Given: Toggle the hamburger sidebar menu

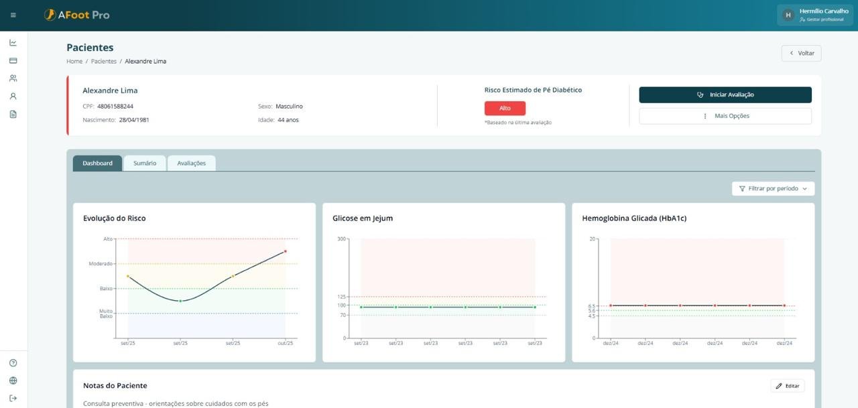Looking at the screenshot, I should 13,15.
